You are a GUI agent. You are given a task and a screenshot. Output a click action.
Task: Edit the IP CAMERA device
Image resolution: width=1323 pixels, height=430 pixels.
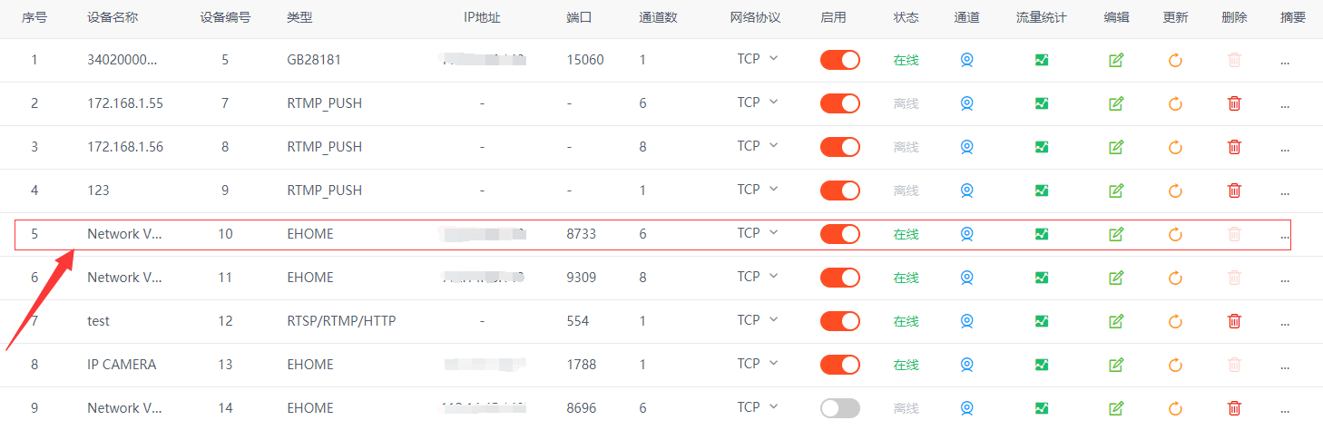[1116, 365]
